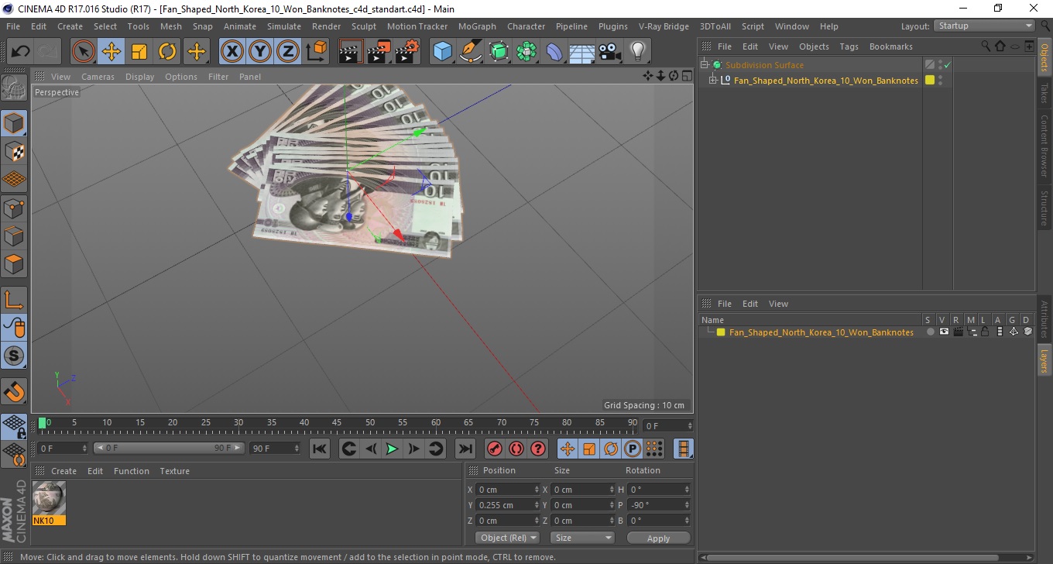The height and width of the screenshot is (564, 1053).
Task: Adjust the end frame 90 F stepper
Action: point(297,448)
